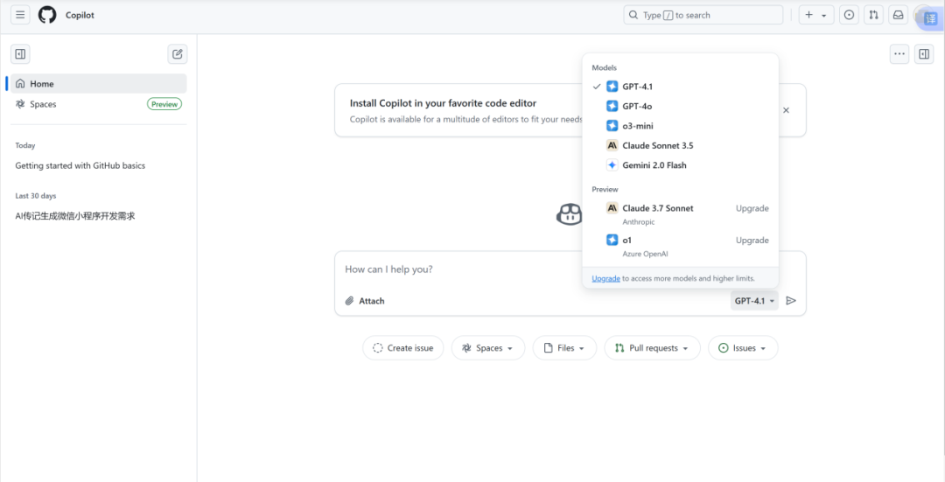Collapse the left sidebar panel
The image size is (945, 482).
coord(20,54)
